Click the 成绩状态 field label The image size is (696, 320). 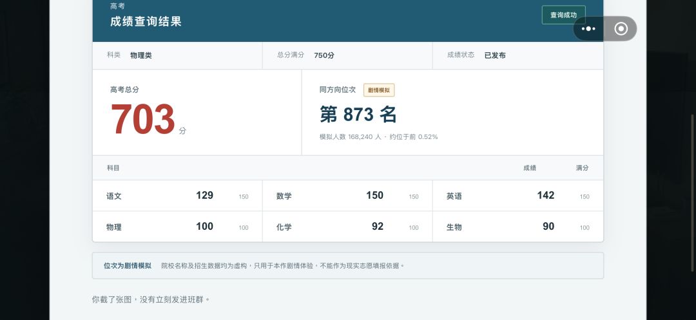pyautogui.click(x=461, y=55)
